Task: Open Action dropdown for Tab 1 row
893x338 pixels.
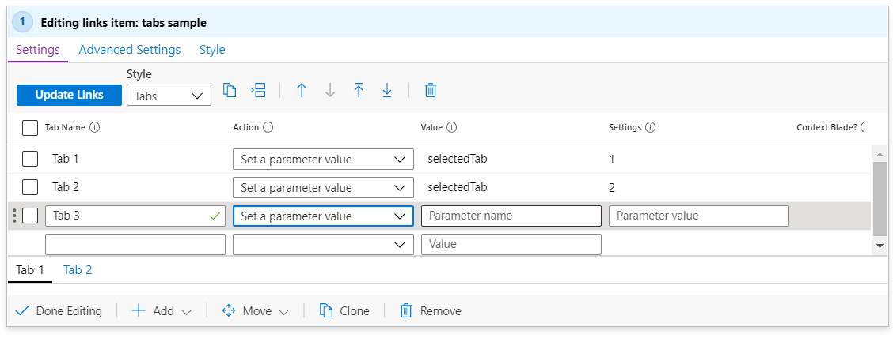Action: [323, 159]
